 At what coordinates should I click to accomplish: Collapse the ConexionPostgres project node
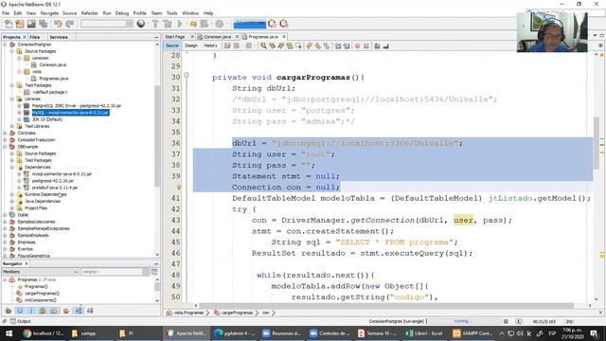point(5,45)
